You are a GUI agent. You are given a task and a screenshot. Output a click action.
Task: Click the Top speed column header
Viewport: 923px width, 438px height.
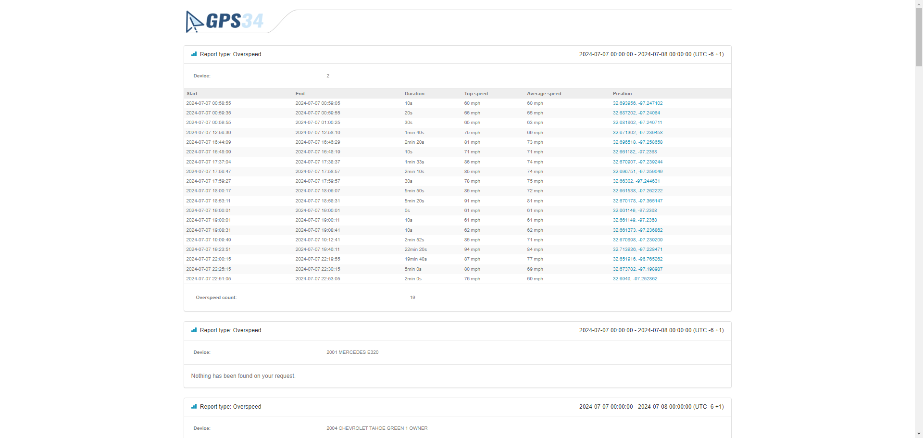point(475,94)
